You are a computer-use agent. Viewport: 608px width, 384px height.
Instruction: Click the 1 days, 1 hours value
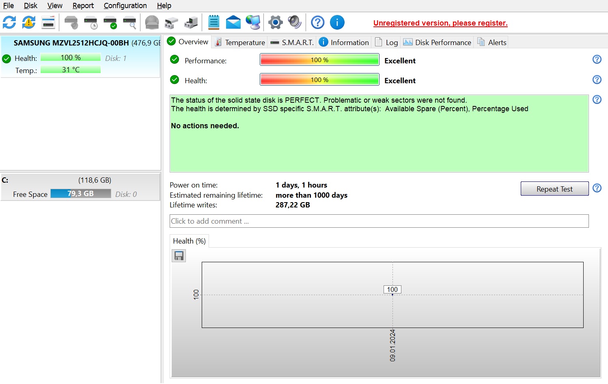coord(301,185)
